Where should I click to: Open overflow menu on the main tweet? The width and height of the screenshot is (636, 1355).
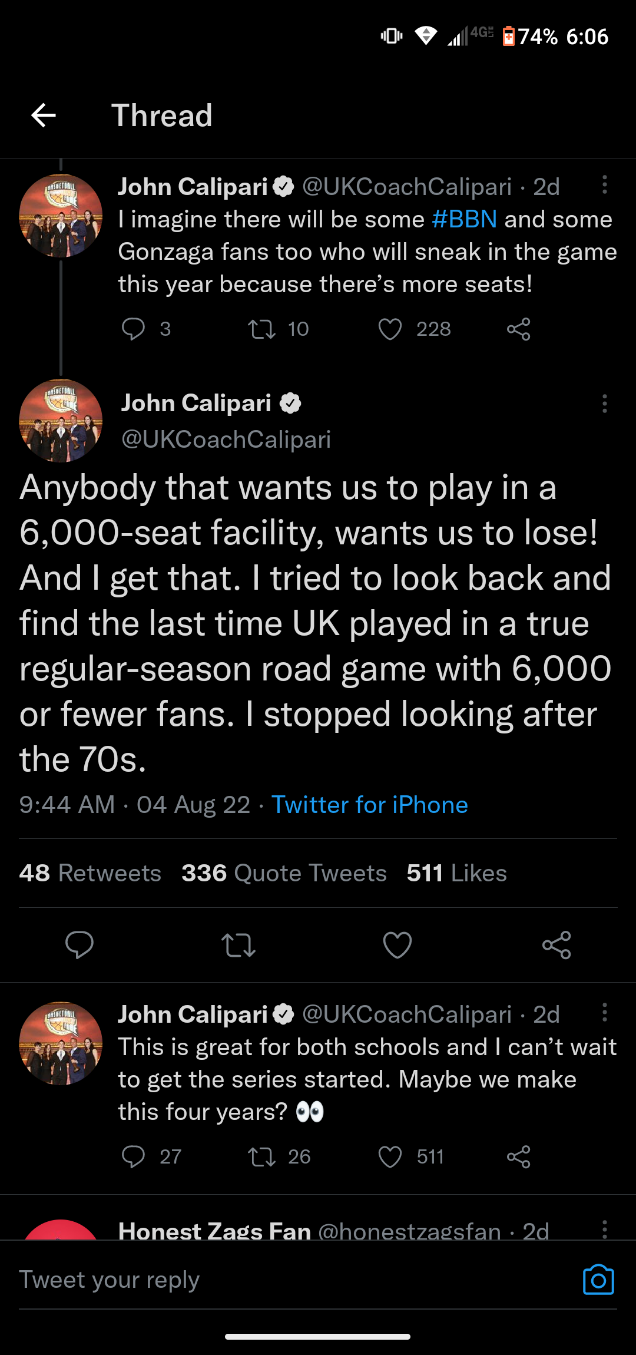[604, 404]
